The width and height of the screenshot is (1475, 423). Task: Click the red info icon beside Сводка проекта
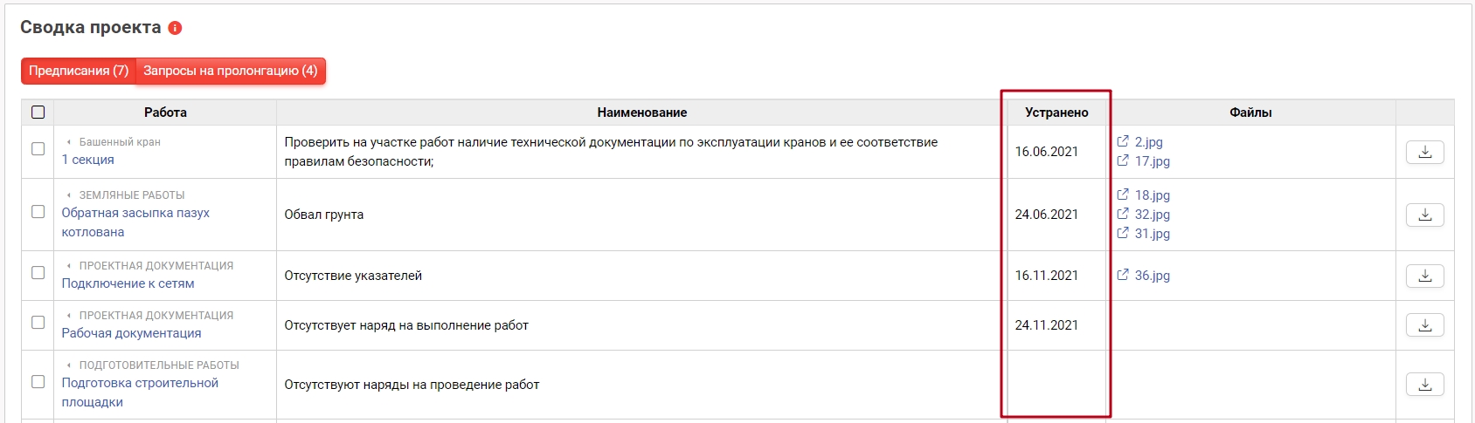coord(175,28)
